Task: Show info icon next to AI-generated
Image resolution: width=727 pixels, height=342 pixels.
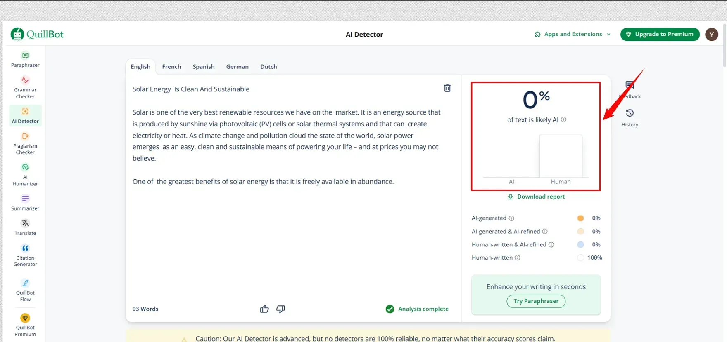Action: (511, 218)
